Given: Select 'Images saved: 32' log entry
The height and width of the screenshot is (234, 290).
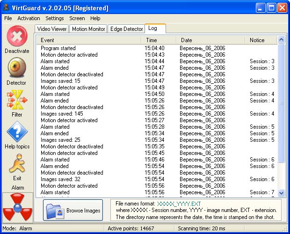Looking at the screenshot, I should pyautogui.click(x=157, y=179).
